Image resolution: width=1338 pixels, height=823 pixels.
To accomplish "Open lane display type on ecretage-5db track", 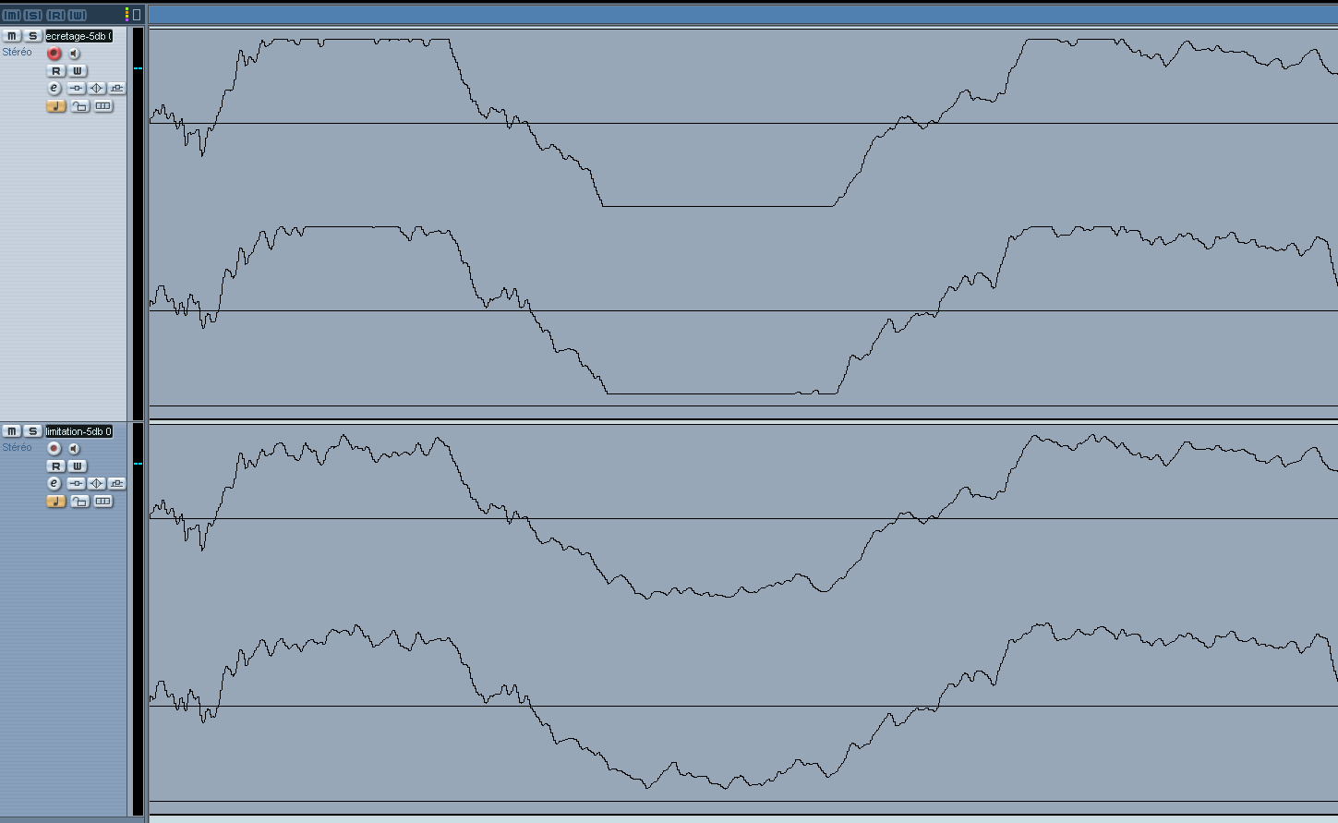I will tap(103, 106).
